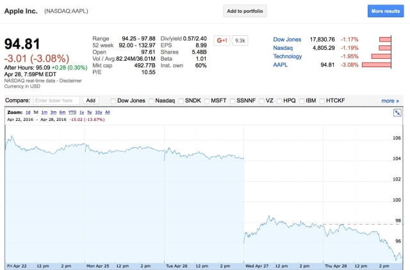Enable the VZ comparison checkbox
The height and width of the screenshot is (270, 410).
point(261,101)
